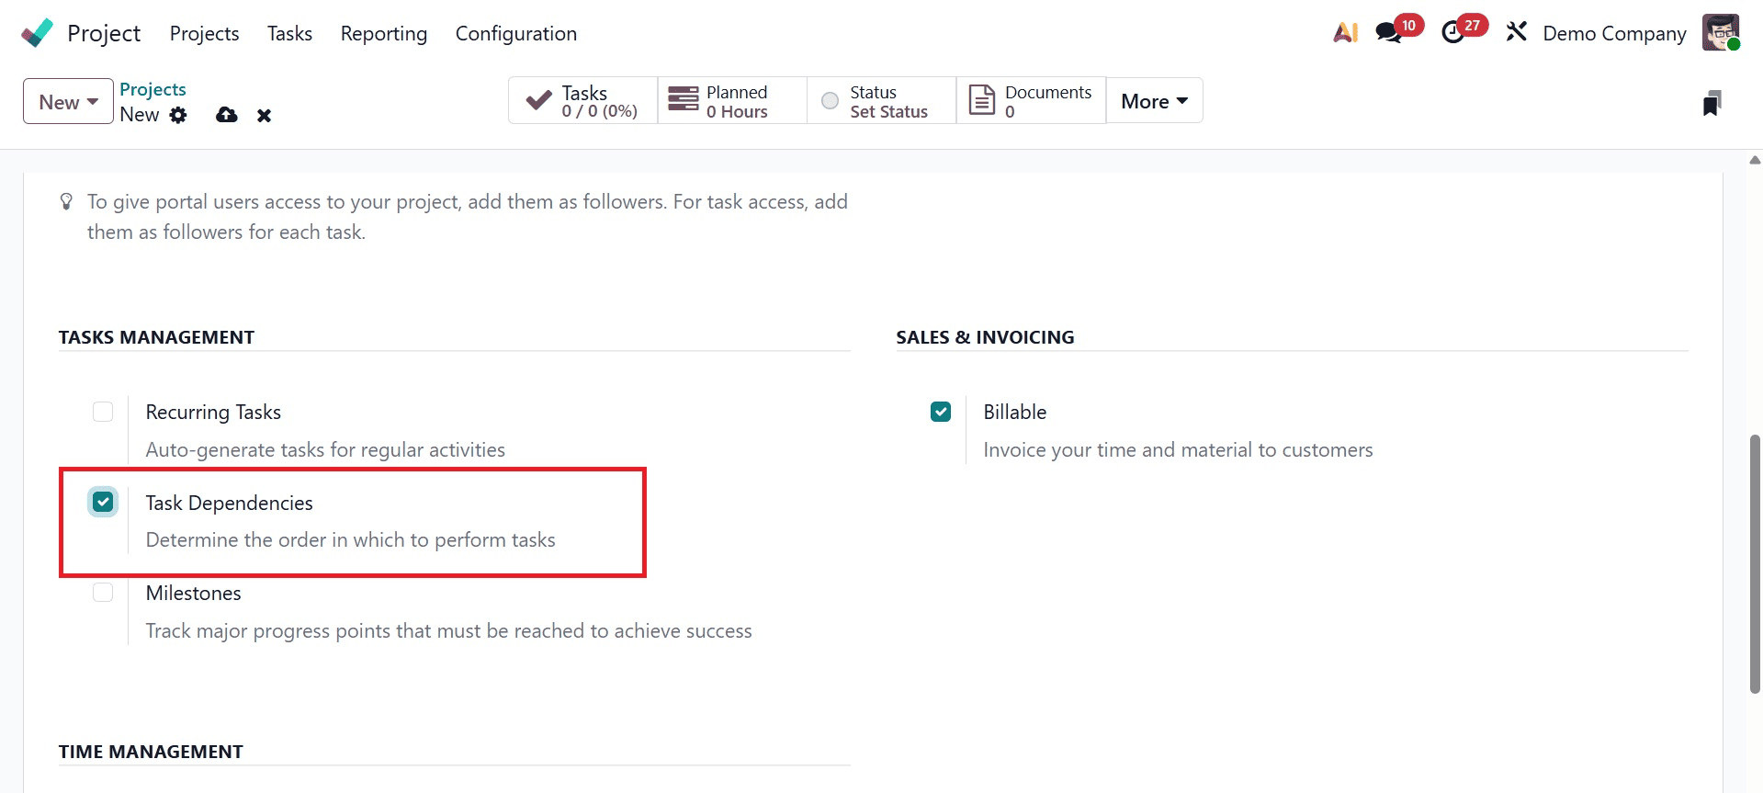Open the conversations icon with 10 badge
The image size is (1763, 793).
click(x=1388, y=33)
